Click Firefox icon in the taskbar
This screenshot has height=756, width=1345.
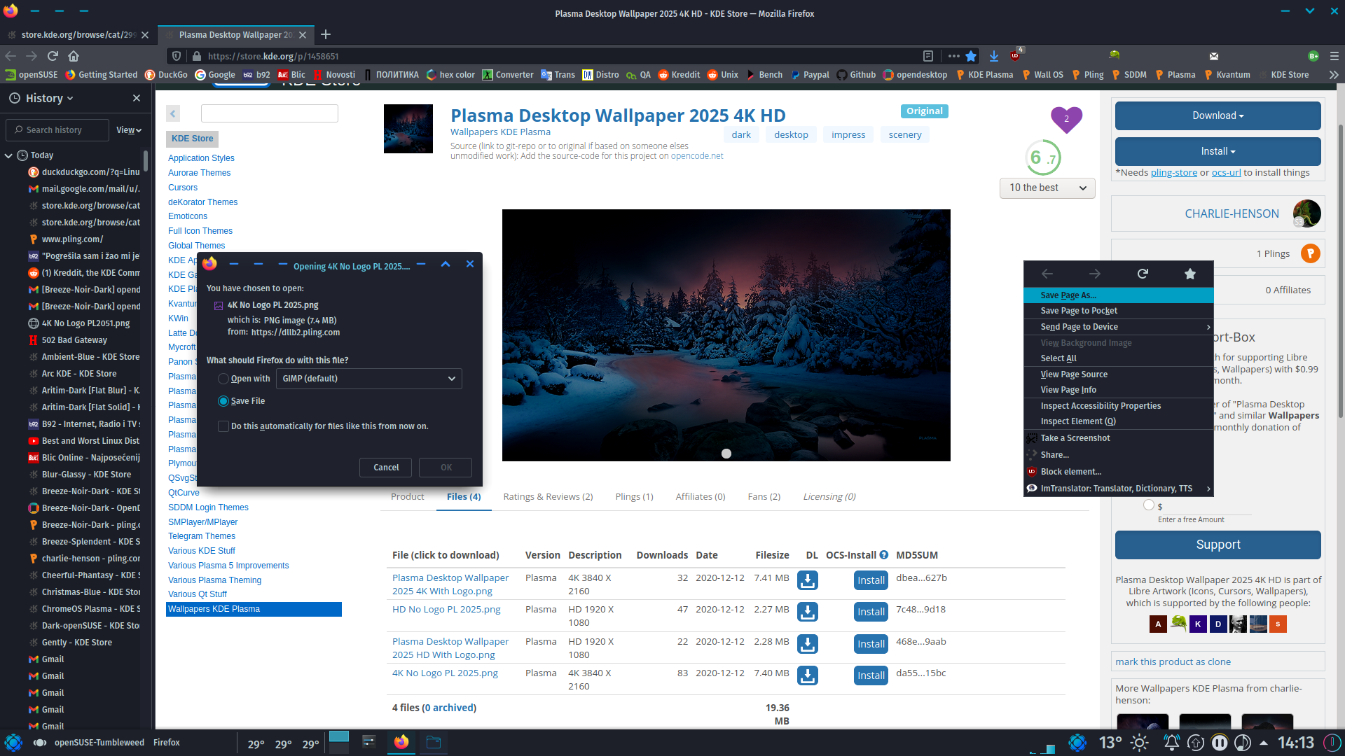pos(401,742)
